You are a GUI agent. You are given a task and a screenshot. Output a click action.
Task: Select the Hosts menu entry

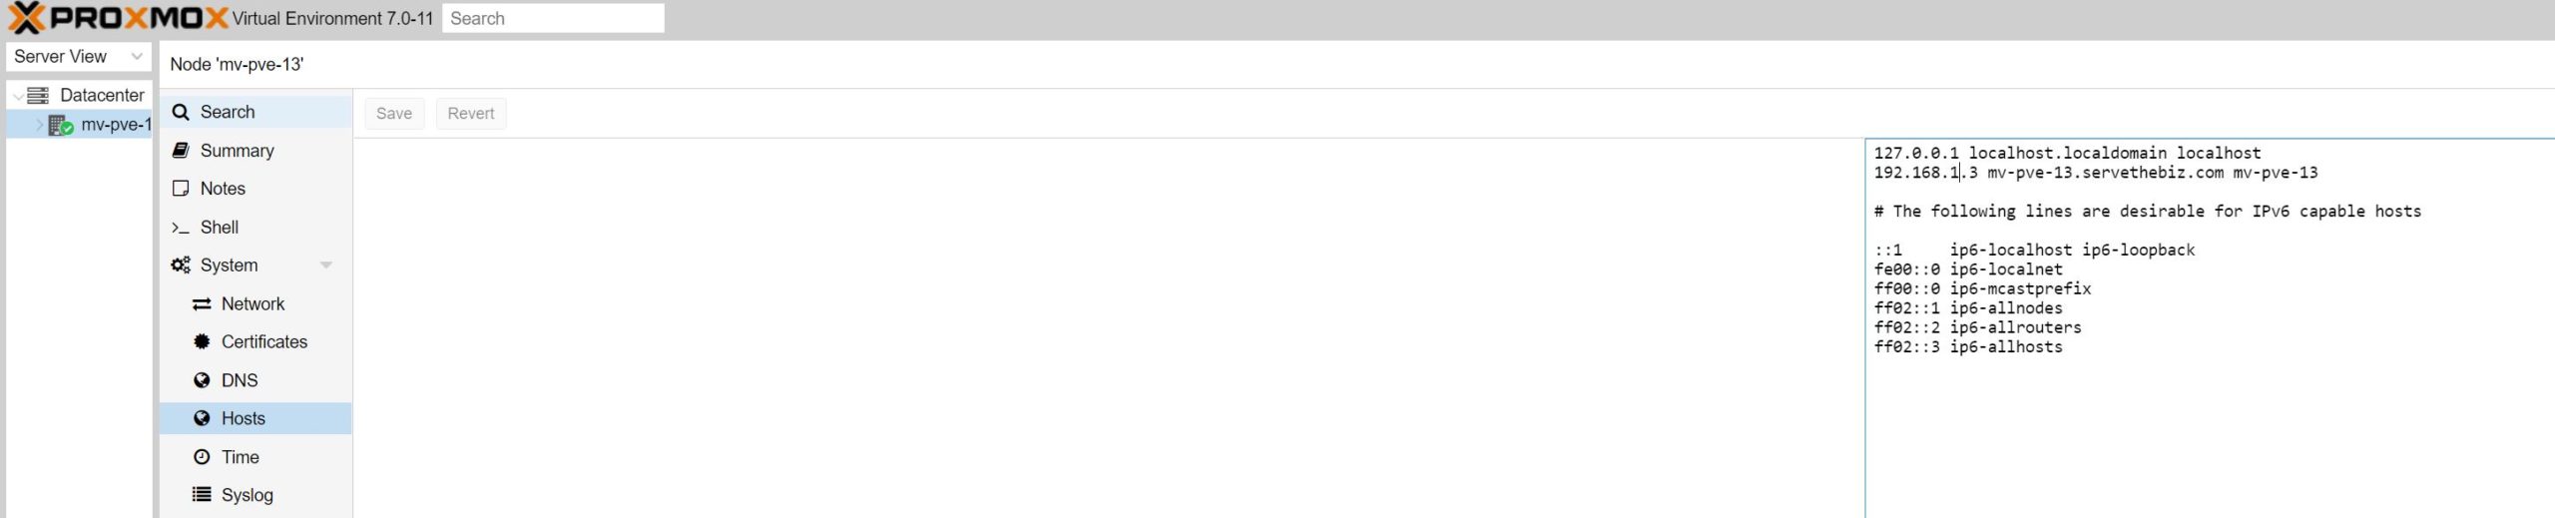[x=255, y=419]
